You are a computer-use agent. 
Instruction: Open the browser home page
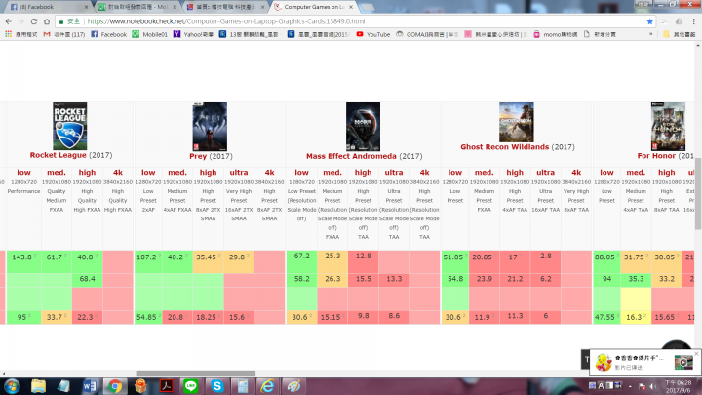click(47, 21)
